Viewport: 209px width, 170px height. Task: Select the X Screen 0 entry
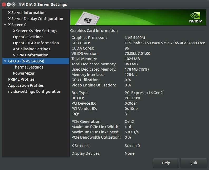(17, 25)
